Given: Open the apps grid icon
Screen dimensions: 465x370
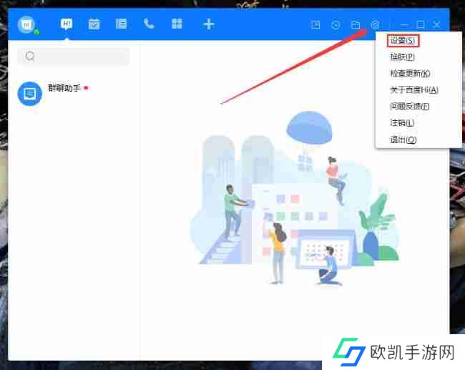Looking at the screenshot, I should [x=177, y=24].
